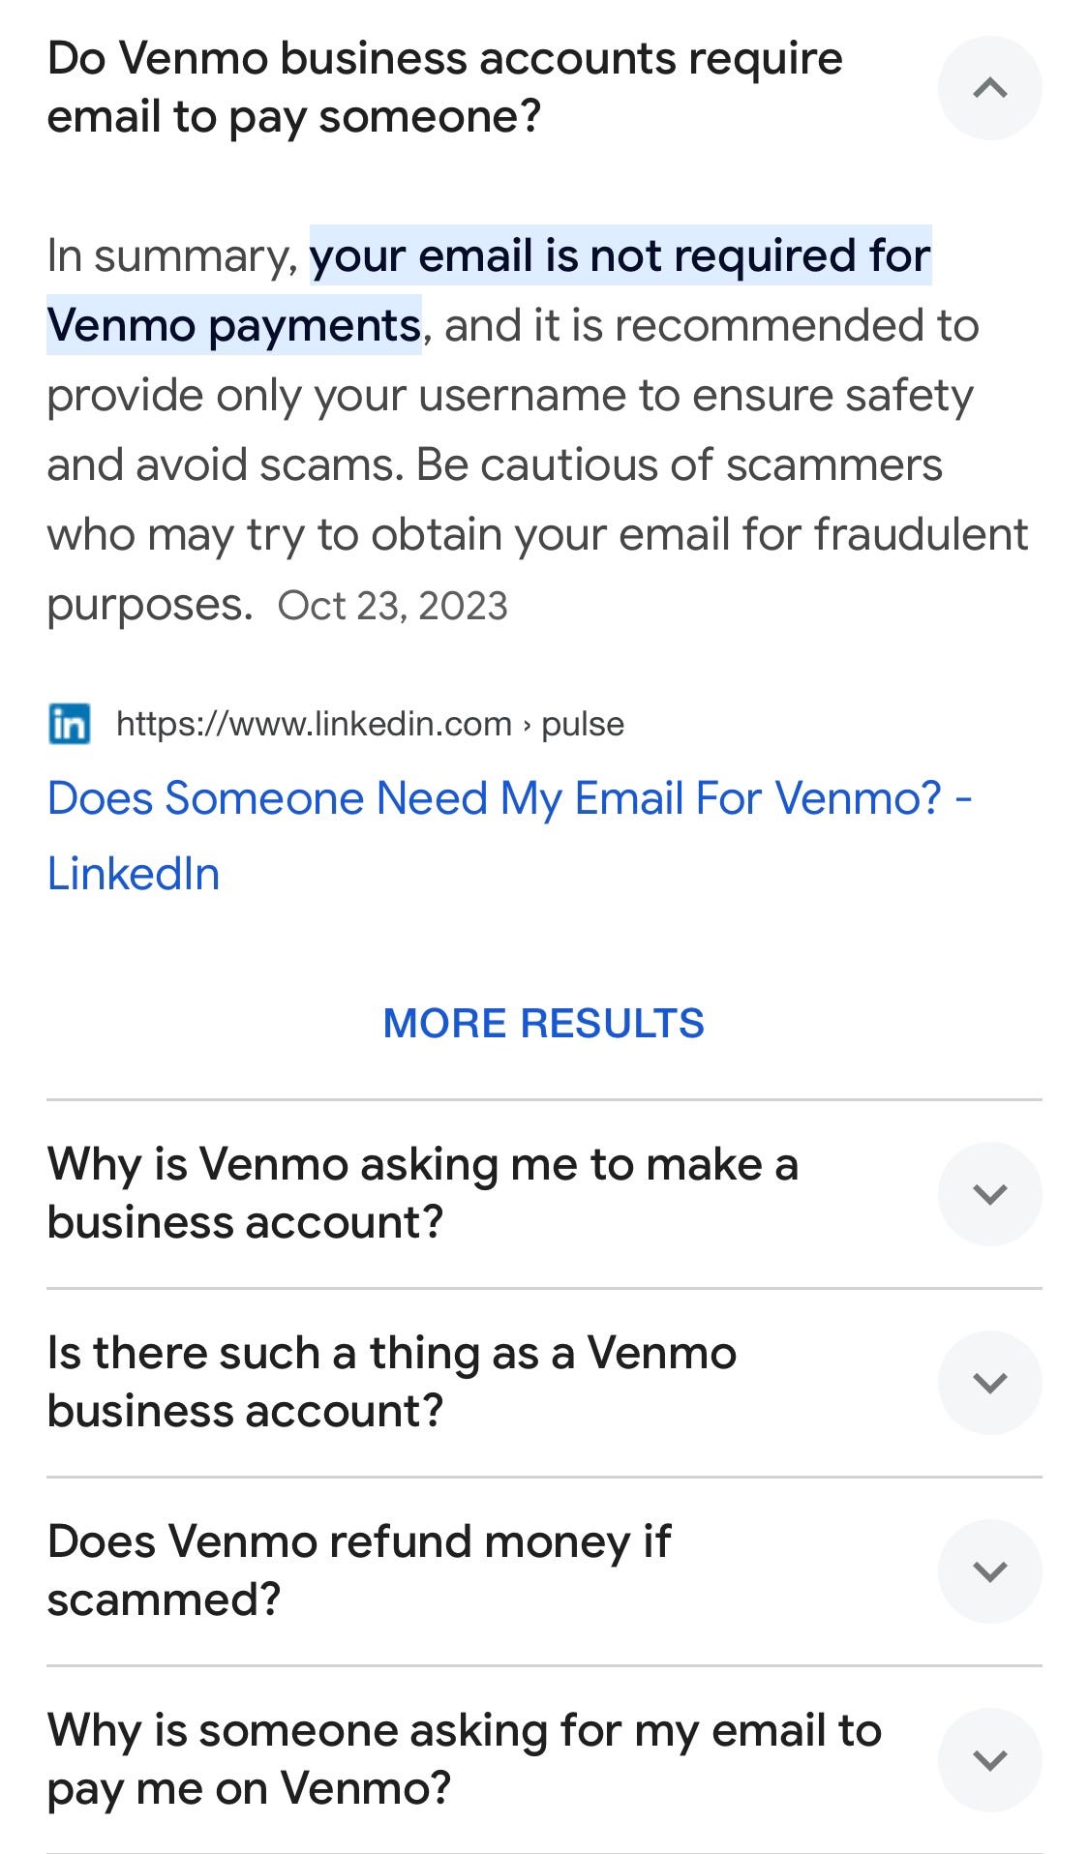This screenshot has height=1854, width=1089.
Task: Select the question about making a business account
Action: [423, 1192]
